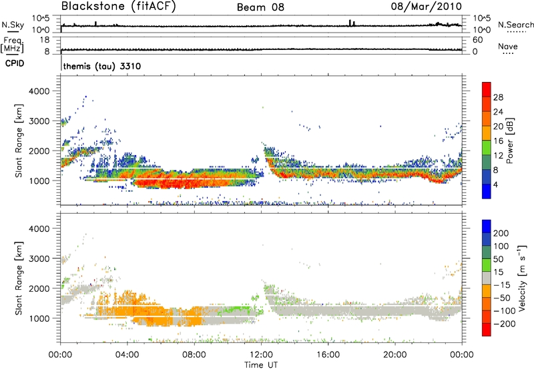
Task: Click the '2000' tick in the velocity panel
Action: click(39, 288)
